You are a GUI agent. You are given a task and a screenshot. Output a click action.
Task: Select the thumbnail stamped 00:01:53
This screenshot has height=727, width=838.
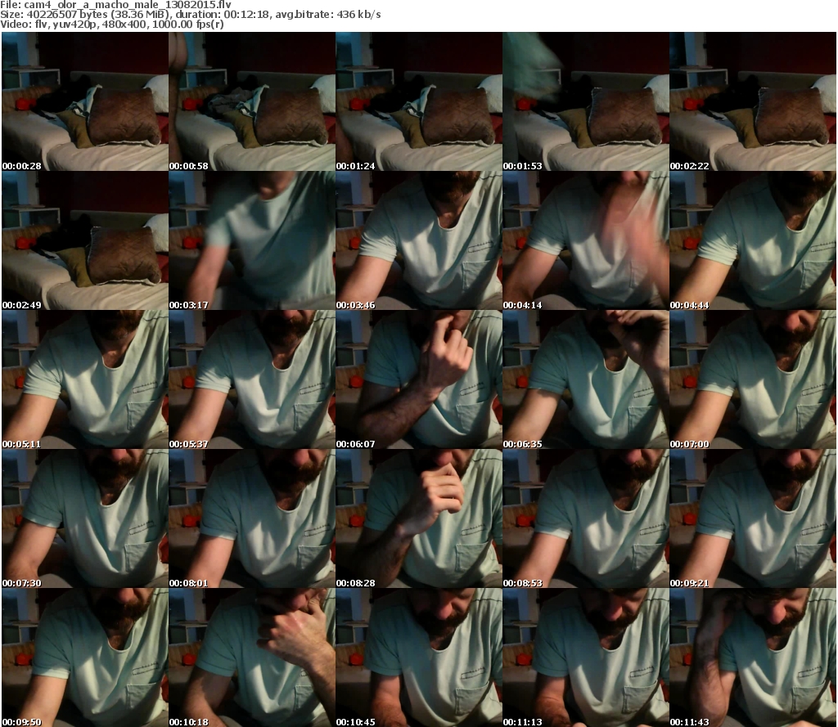tap(586, 101)
